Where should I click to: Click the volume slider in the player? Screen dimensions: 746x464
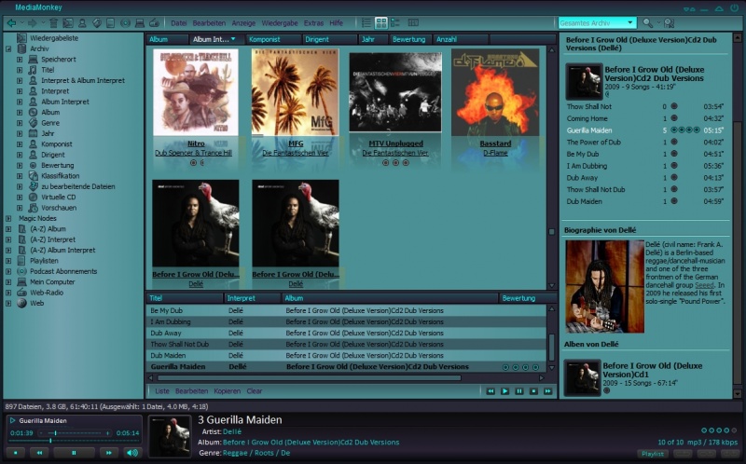coord(76,432)
